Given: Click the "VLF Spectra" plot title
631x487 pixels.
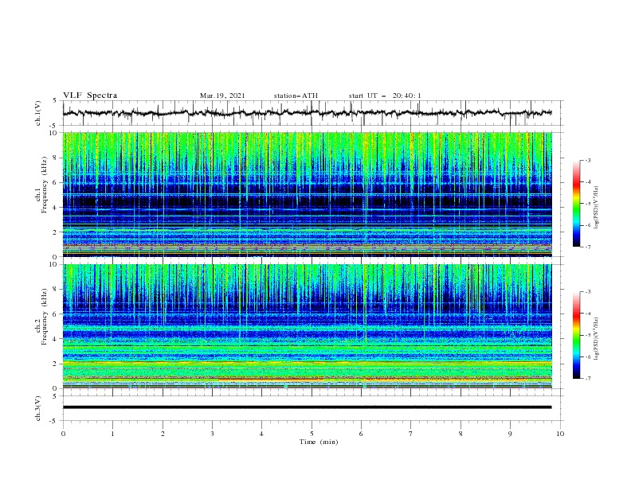Looking at the screenshot, I should click(x=90, y=95).
